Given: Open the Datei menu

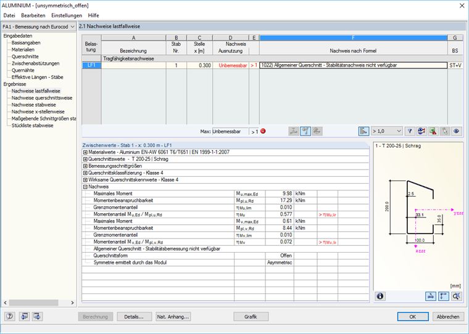Looking at the screenshot, I should tap(9, 15).
